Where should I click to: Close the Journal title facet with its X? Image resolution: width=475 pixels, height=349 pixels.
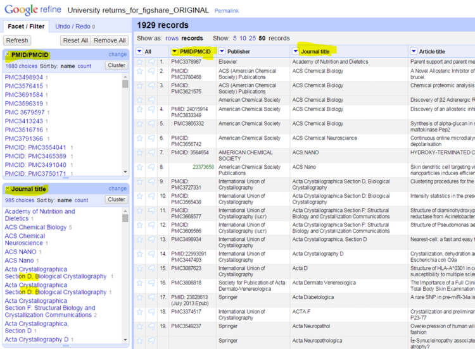click(x=8, y=188)
